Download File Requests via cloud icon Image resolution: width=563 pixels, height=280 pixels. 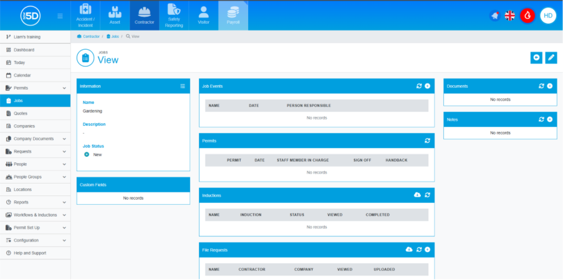click(x=409, y=249)
